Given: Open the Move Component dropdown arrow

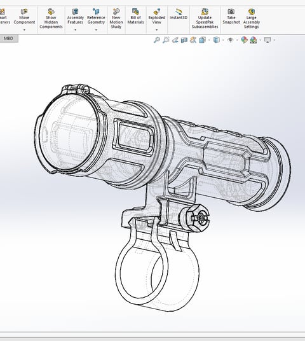Looking at the screenshot, I should click(24, 30).
